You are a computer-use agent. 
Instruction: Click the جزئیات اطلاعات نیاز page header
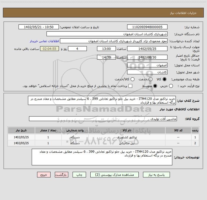click(x=183, y=13)
